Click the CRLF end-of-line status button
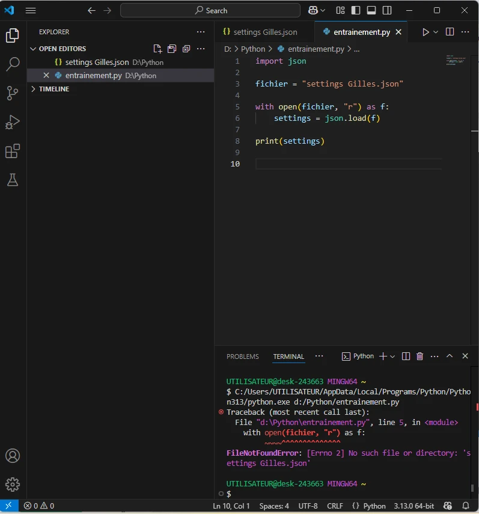 click(334, 506)
